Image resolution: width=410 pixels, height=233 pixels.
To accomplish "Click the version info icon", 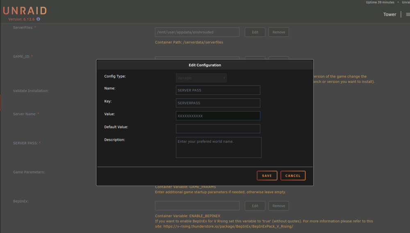I will [x=38, y=19].
